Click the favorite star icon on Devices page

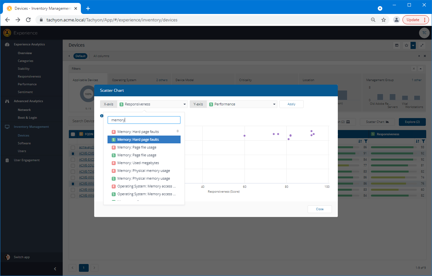406,45
